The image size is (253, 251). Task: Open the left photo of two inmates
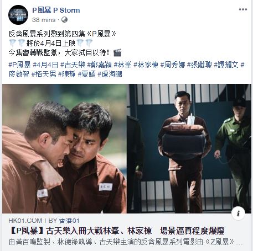point(64,148)
